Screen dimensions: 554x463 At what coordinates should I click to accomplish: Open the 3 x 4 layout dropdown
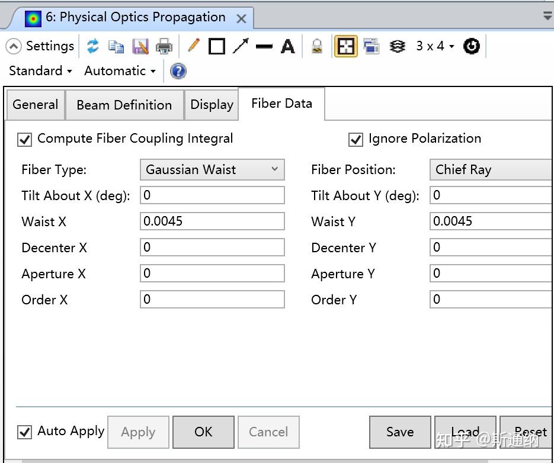(x=435, y=46)
